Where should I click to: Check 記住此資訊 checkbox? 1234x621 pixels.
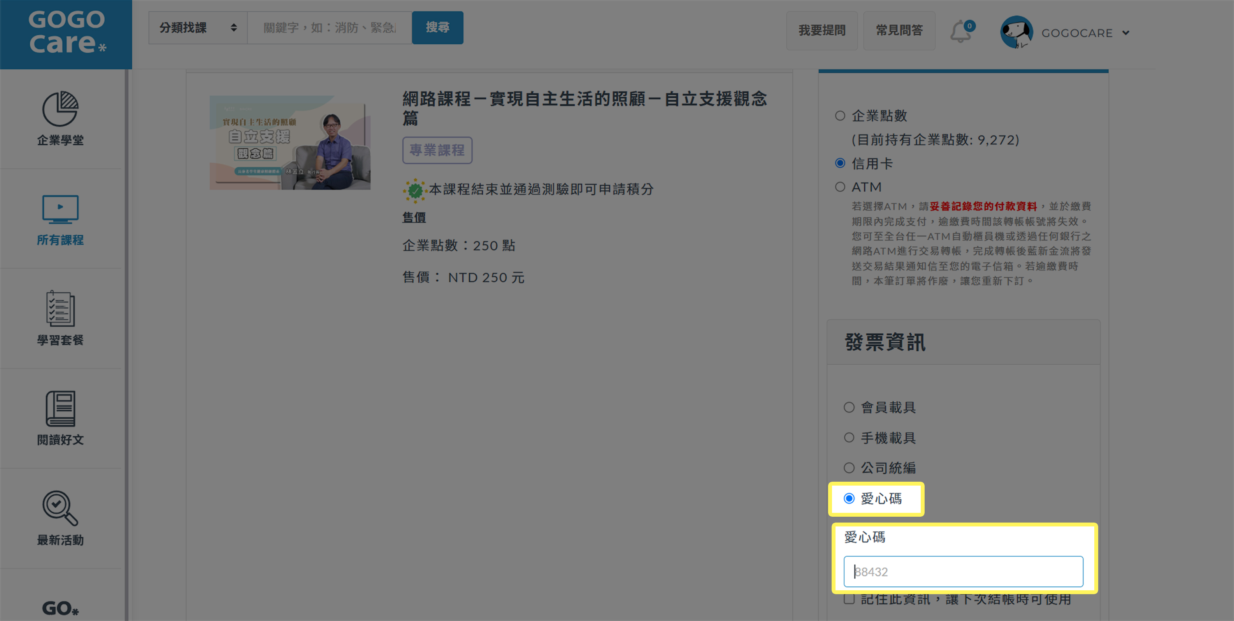pyautogui.click(x=849, y=599)
